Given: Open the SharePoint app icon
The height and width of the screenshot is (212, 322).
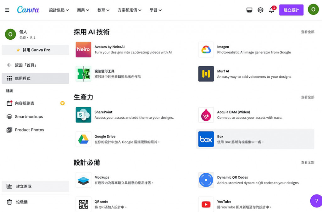Looking at the screenshot, I should (83, 115).
